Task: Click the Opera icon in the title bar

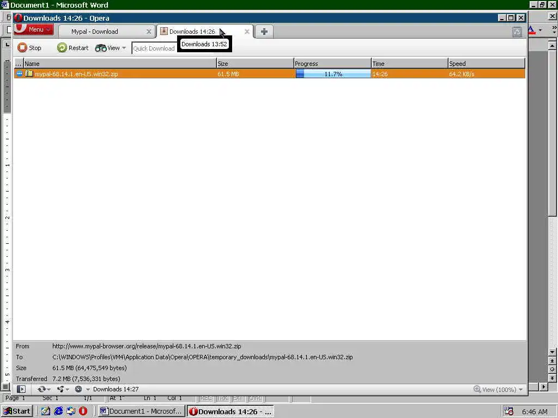Action: point(19,18)
